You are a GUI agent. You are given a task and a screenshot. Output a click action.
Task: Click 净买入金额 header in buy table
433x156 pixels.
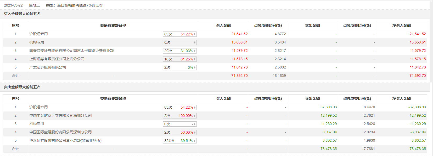click(x=401, y=25)
